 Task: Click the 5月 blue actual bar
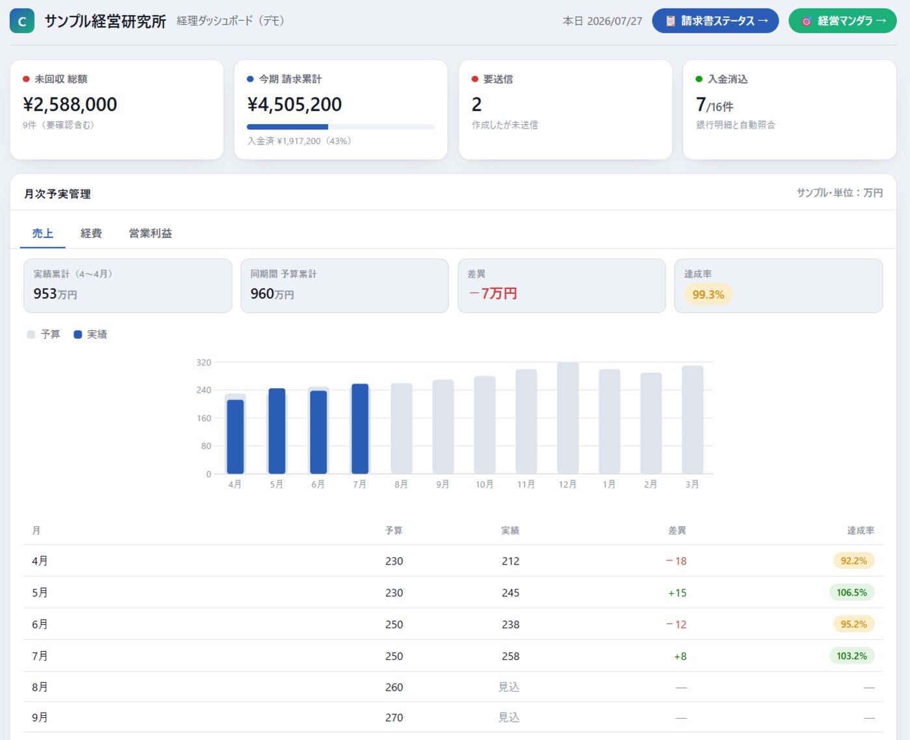point(277,430)
